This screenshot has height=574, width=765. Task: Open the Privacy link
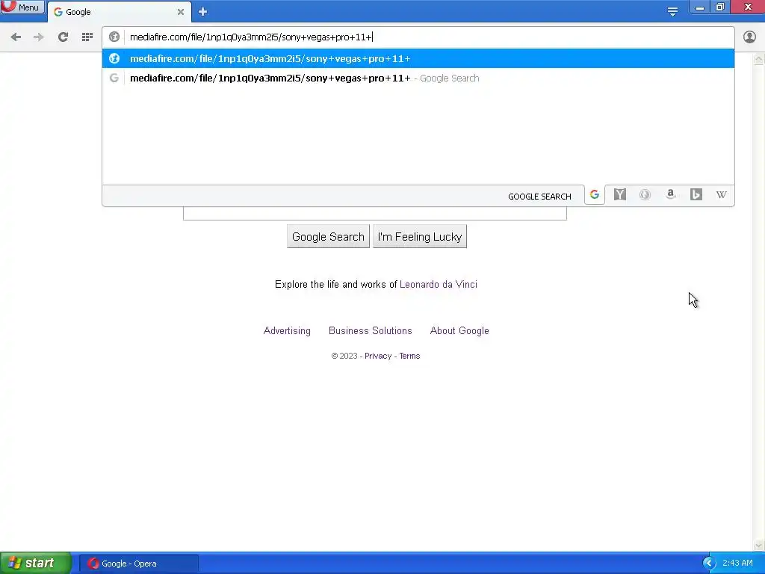378,356
